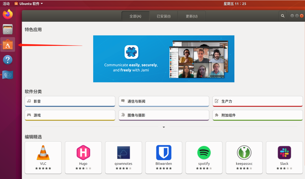Click the Ubuntu Software dock icon
305x179 pixels.
[8, 44]
